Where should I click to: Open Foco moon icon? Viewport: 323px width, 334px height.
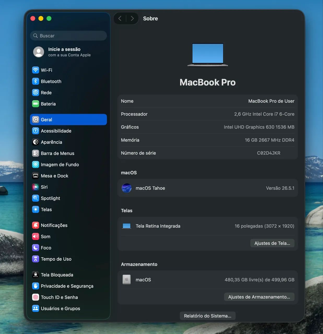(x=36, y=248)
